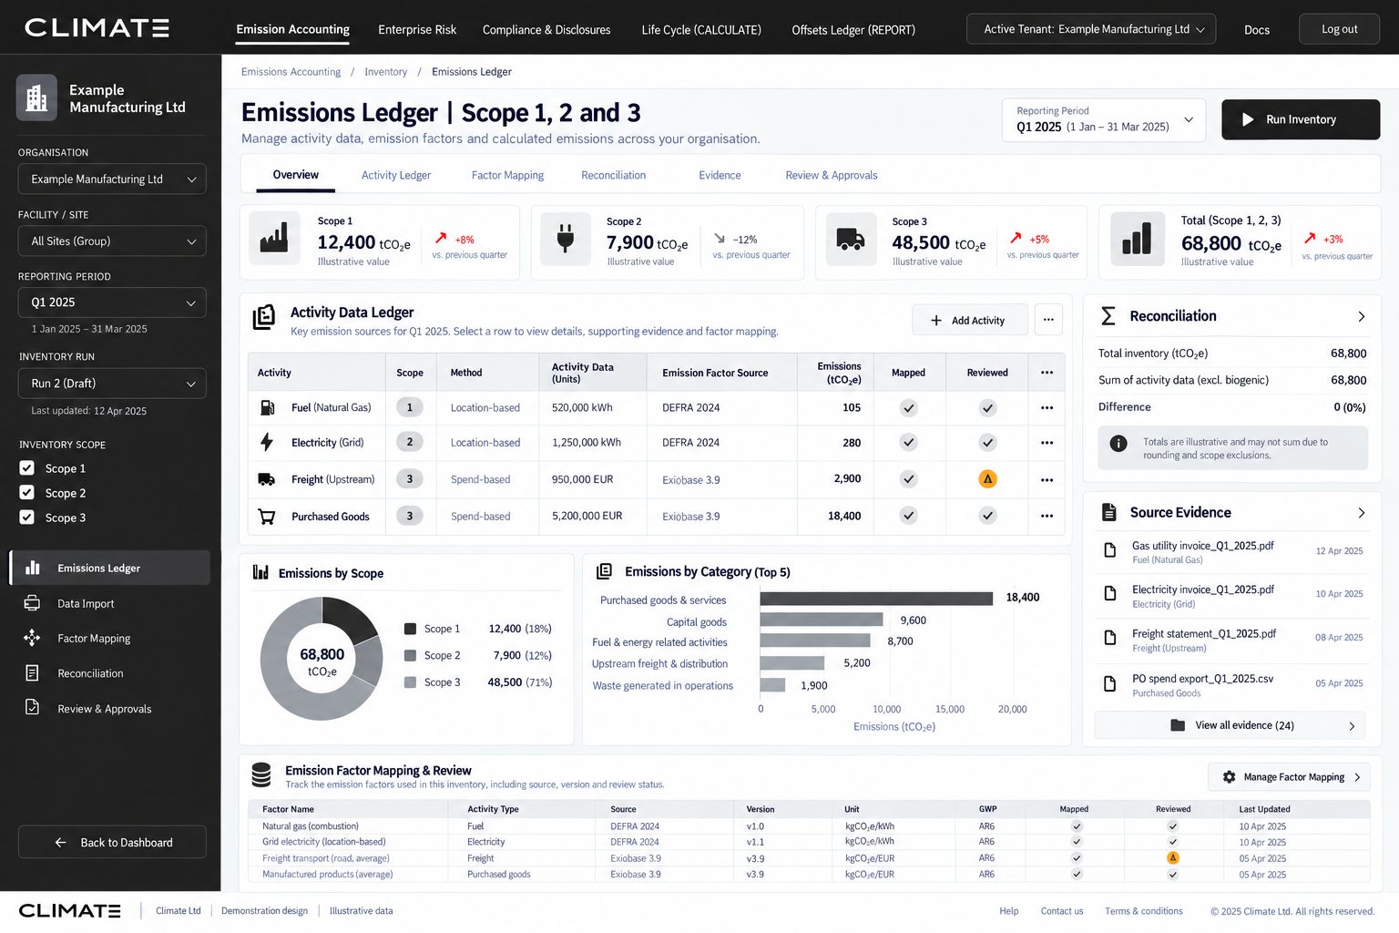
Task: Click the Scope 2 plug icon
Action: (x=565, y=239)
